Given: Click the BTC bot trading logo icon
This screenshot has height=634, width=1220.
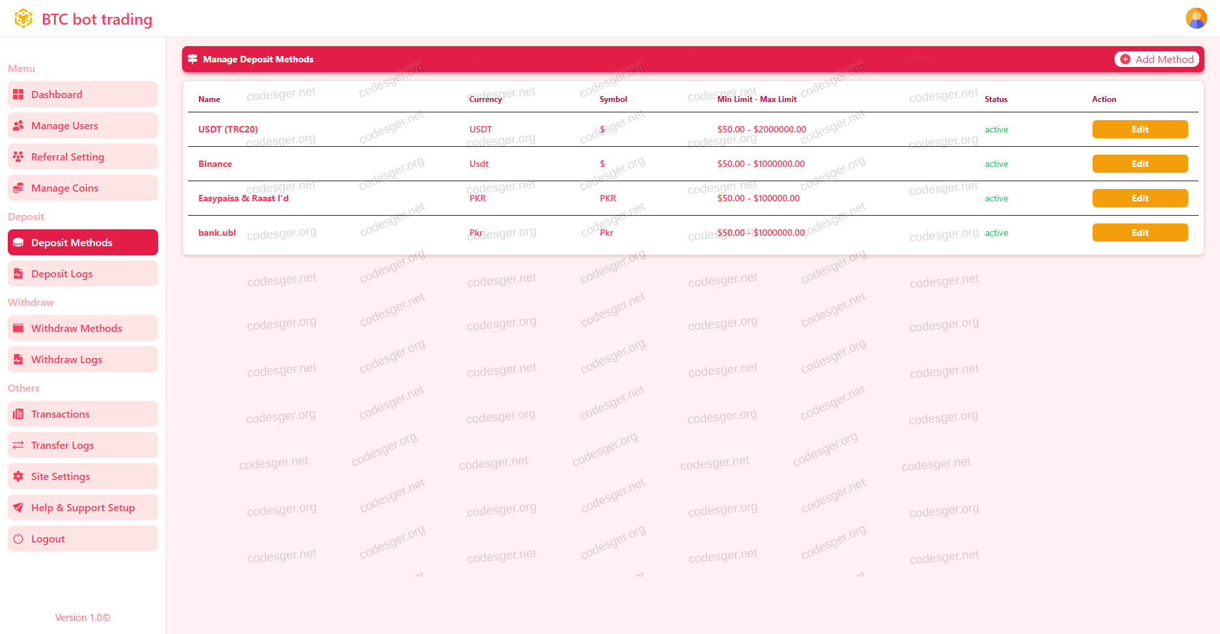Looking at the screenshot, I should [23, 19].
